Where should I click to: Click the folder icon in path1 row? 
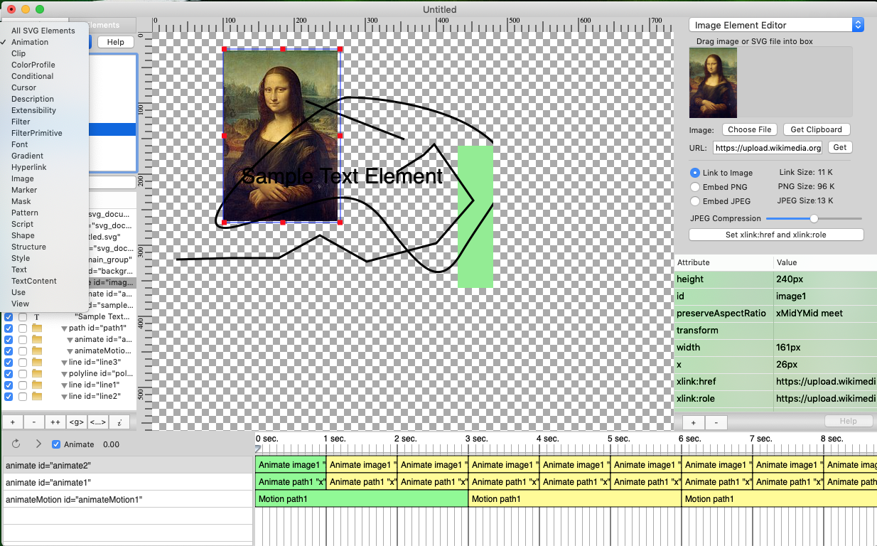(37, 328)
